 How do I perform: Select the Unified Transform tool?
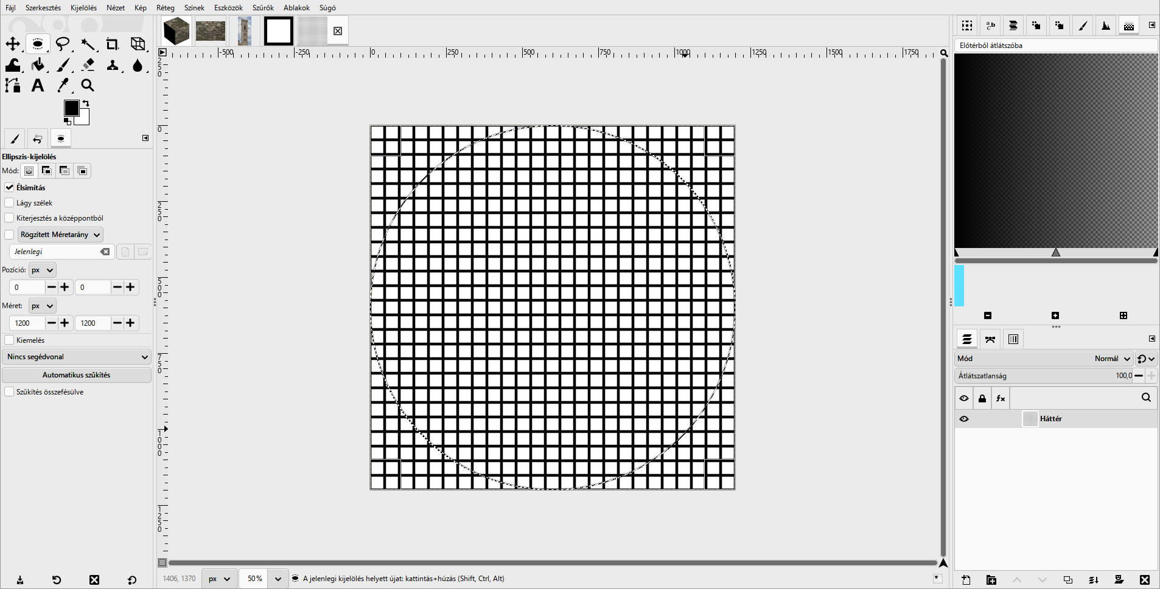pos(138,44)
